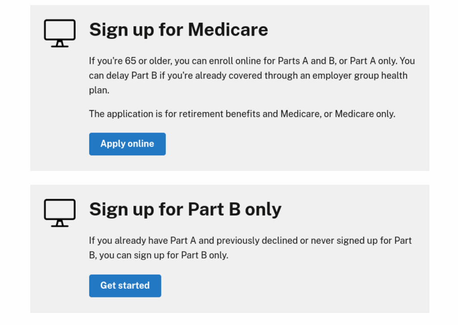This screenshot has height=325, width=458.
Task: Click the sentence about retirement benefits and Medicare
Action: pos(242,114)
